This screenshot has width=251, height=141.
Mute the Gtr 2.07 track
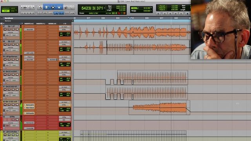[17, 44]
